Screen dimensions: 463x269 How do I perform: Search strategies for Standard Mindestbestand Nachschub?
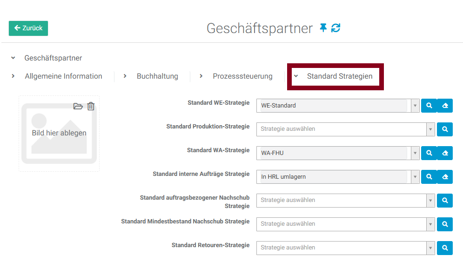[x=445, y=224]
